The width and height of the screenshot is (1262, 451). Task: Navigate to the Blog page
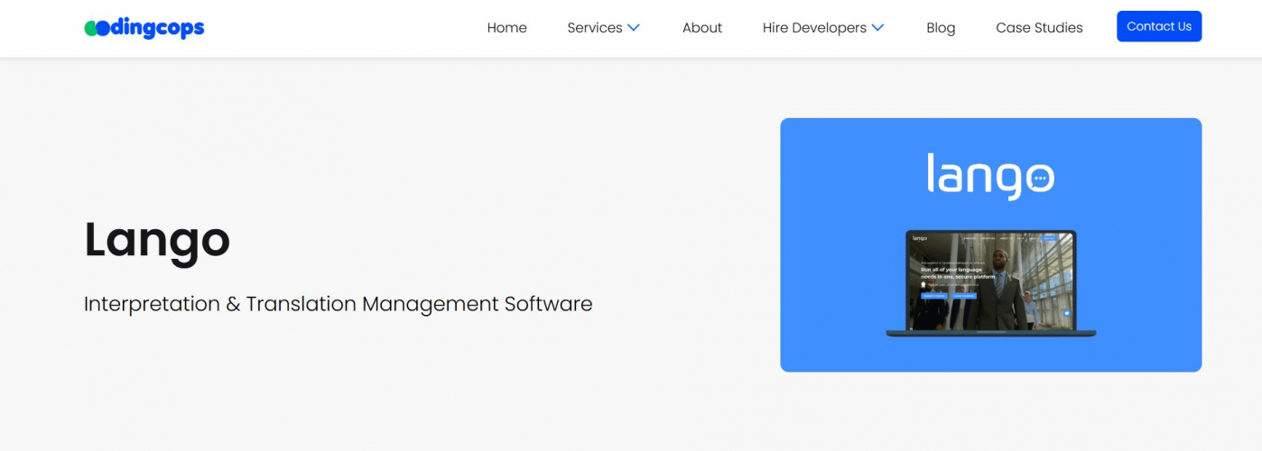coord(941,28)
